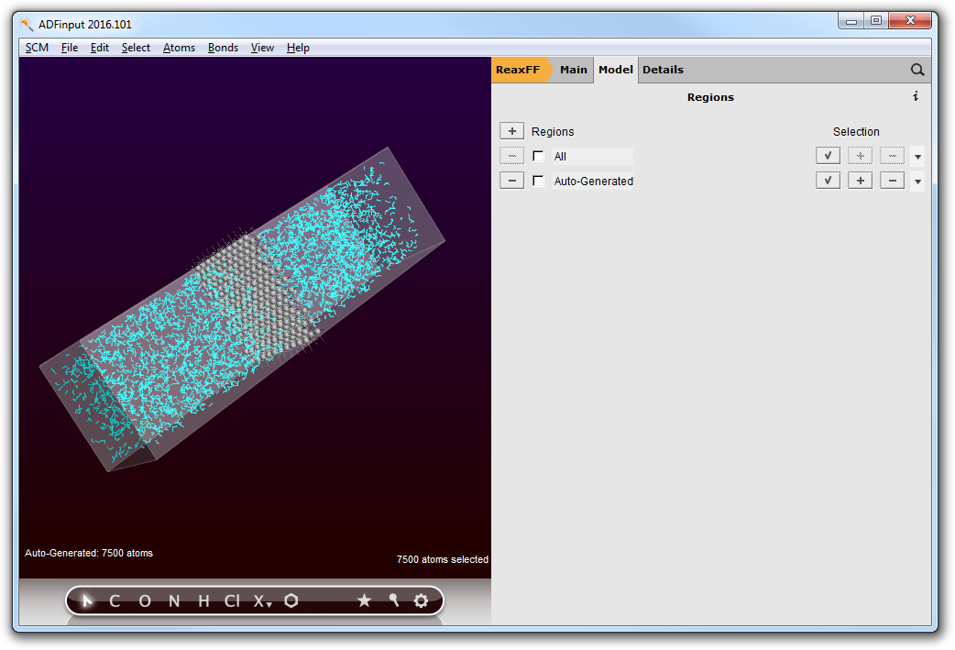955x650 pixels.
Task: Select atoms in Auto-Generated region
Action: (828, 181)
